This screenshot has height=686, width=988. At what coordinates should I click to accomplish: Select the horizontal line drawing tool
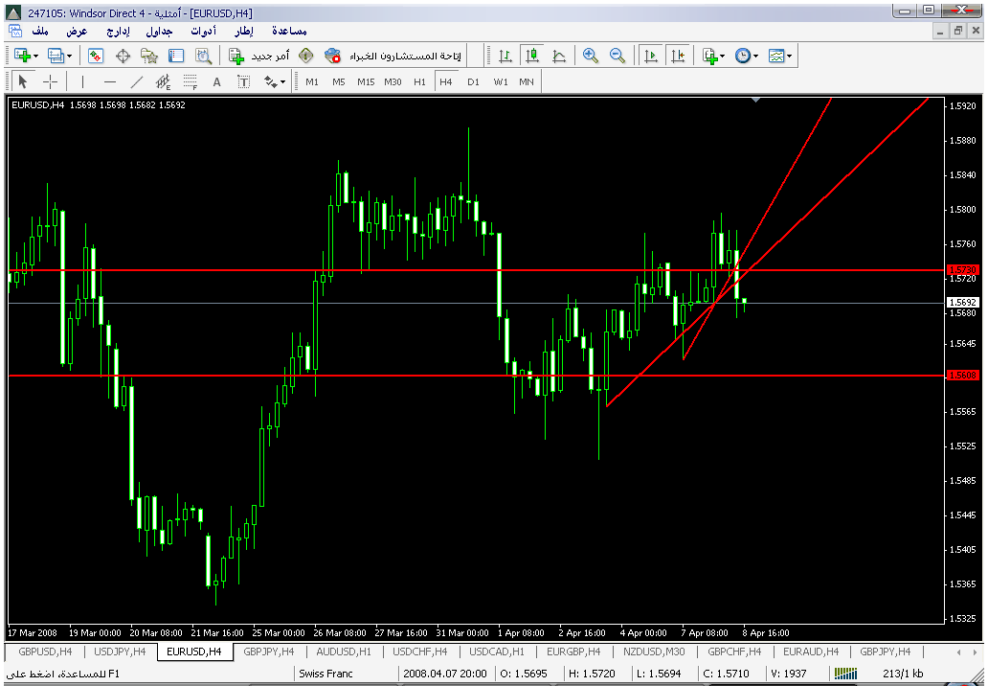pyautogui.click(x=110, y=82)
